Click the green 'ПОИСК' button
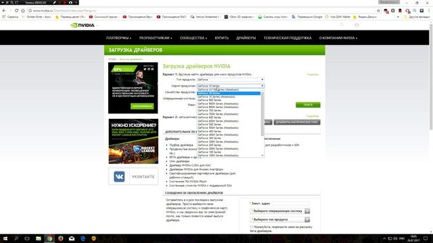The height and width of the screenshot is (243, 433). [x=308, y=105]
